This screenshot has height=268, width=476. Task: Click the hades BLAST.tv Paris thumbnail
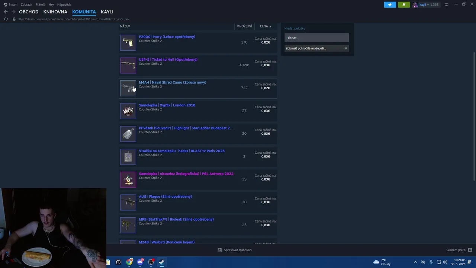click(x=128, y=156)
